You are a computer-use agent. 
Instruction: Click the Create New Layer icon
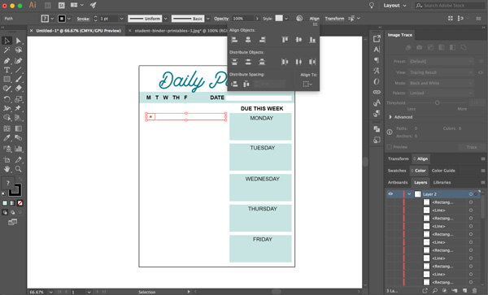click(464, 291)
